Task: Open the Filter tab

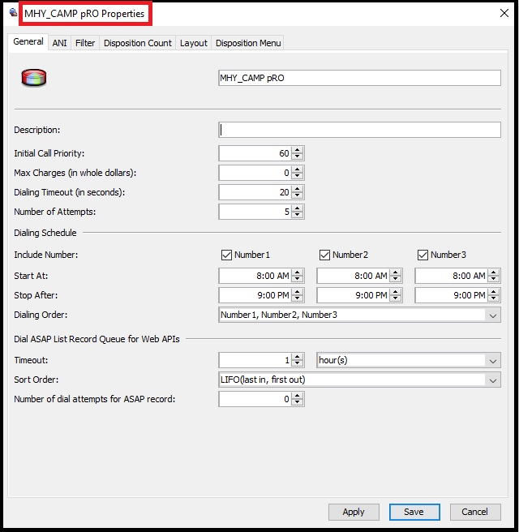Action: pos(85,43)
